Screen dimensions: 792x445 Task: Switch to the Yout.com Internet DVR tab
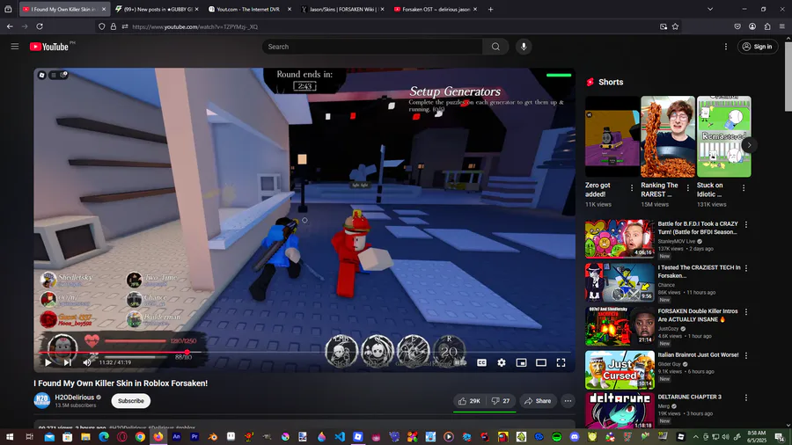pos(250,9)
